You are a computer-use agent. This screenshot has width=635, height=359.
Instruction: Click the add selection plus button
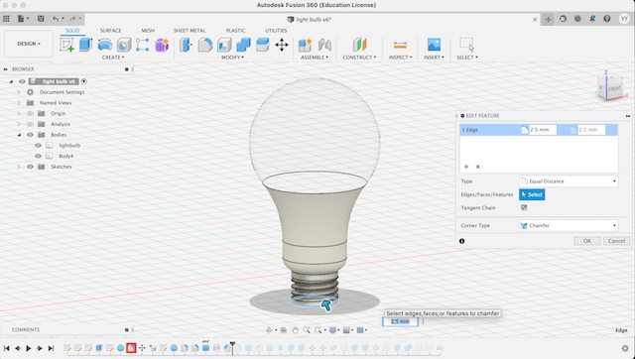[x=466, y=167]
